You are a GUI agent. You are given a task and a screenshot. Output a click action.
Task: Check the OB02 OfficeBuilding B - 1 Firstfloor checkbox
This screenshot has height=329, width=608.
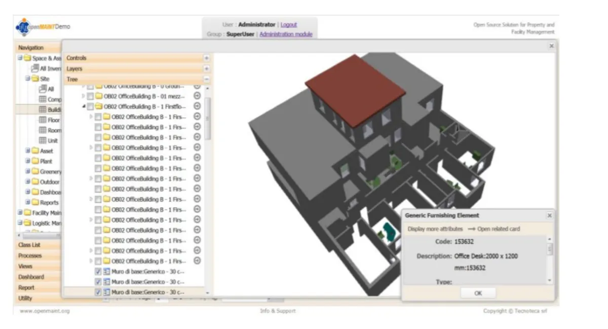90,107
